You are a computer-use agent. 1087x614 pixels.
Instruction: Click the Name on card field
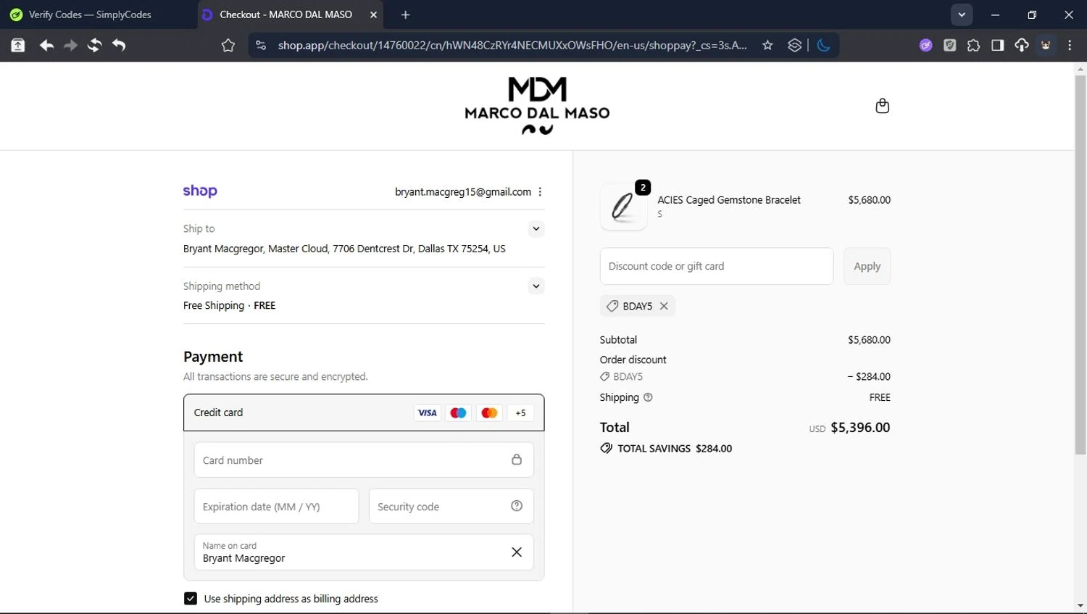[364, 552]
